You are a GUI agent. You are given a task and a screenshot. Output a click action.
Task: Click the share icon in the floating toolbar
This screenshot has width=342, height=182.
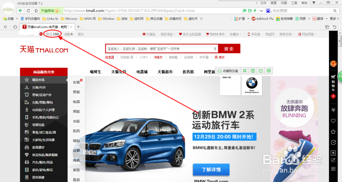pyautogui.click(x=261, y=71)
